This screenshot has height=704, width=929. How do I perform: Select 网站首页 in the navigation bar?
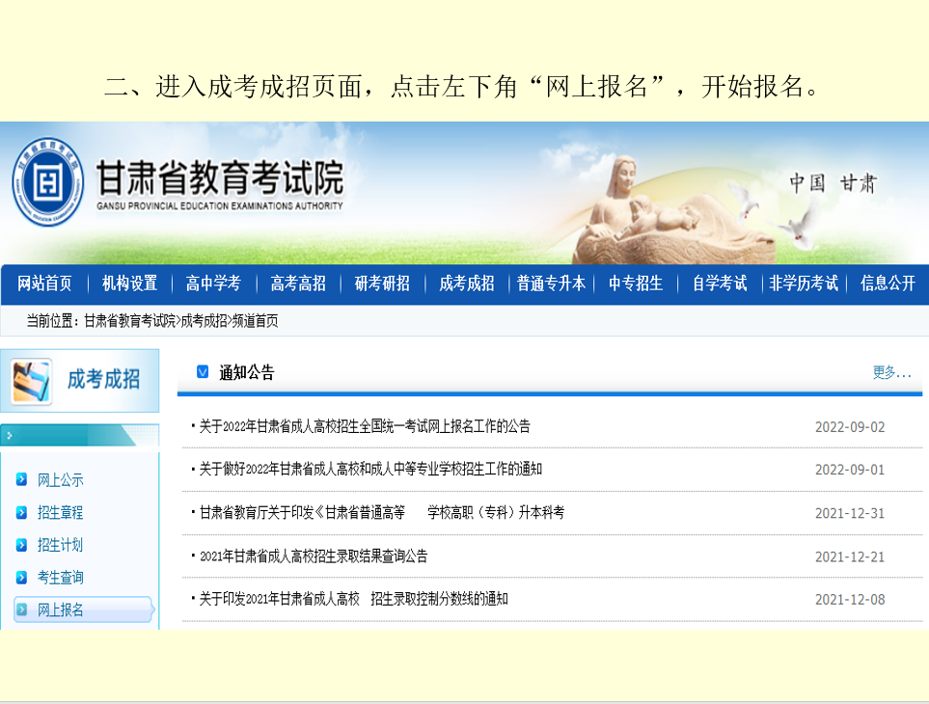pyautogui.click(x=44, y=284)
